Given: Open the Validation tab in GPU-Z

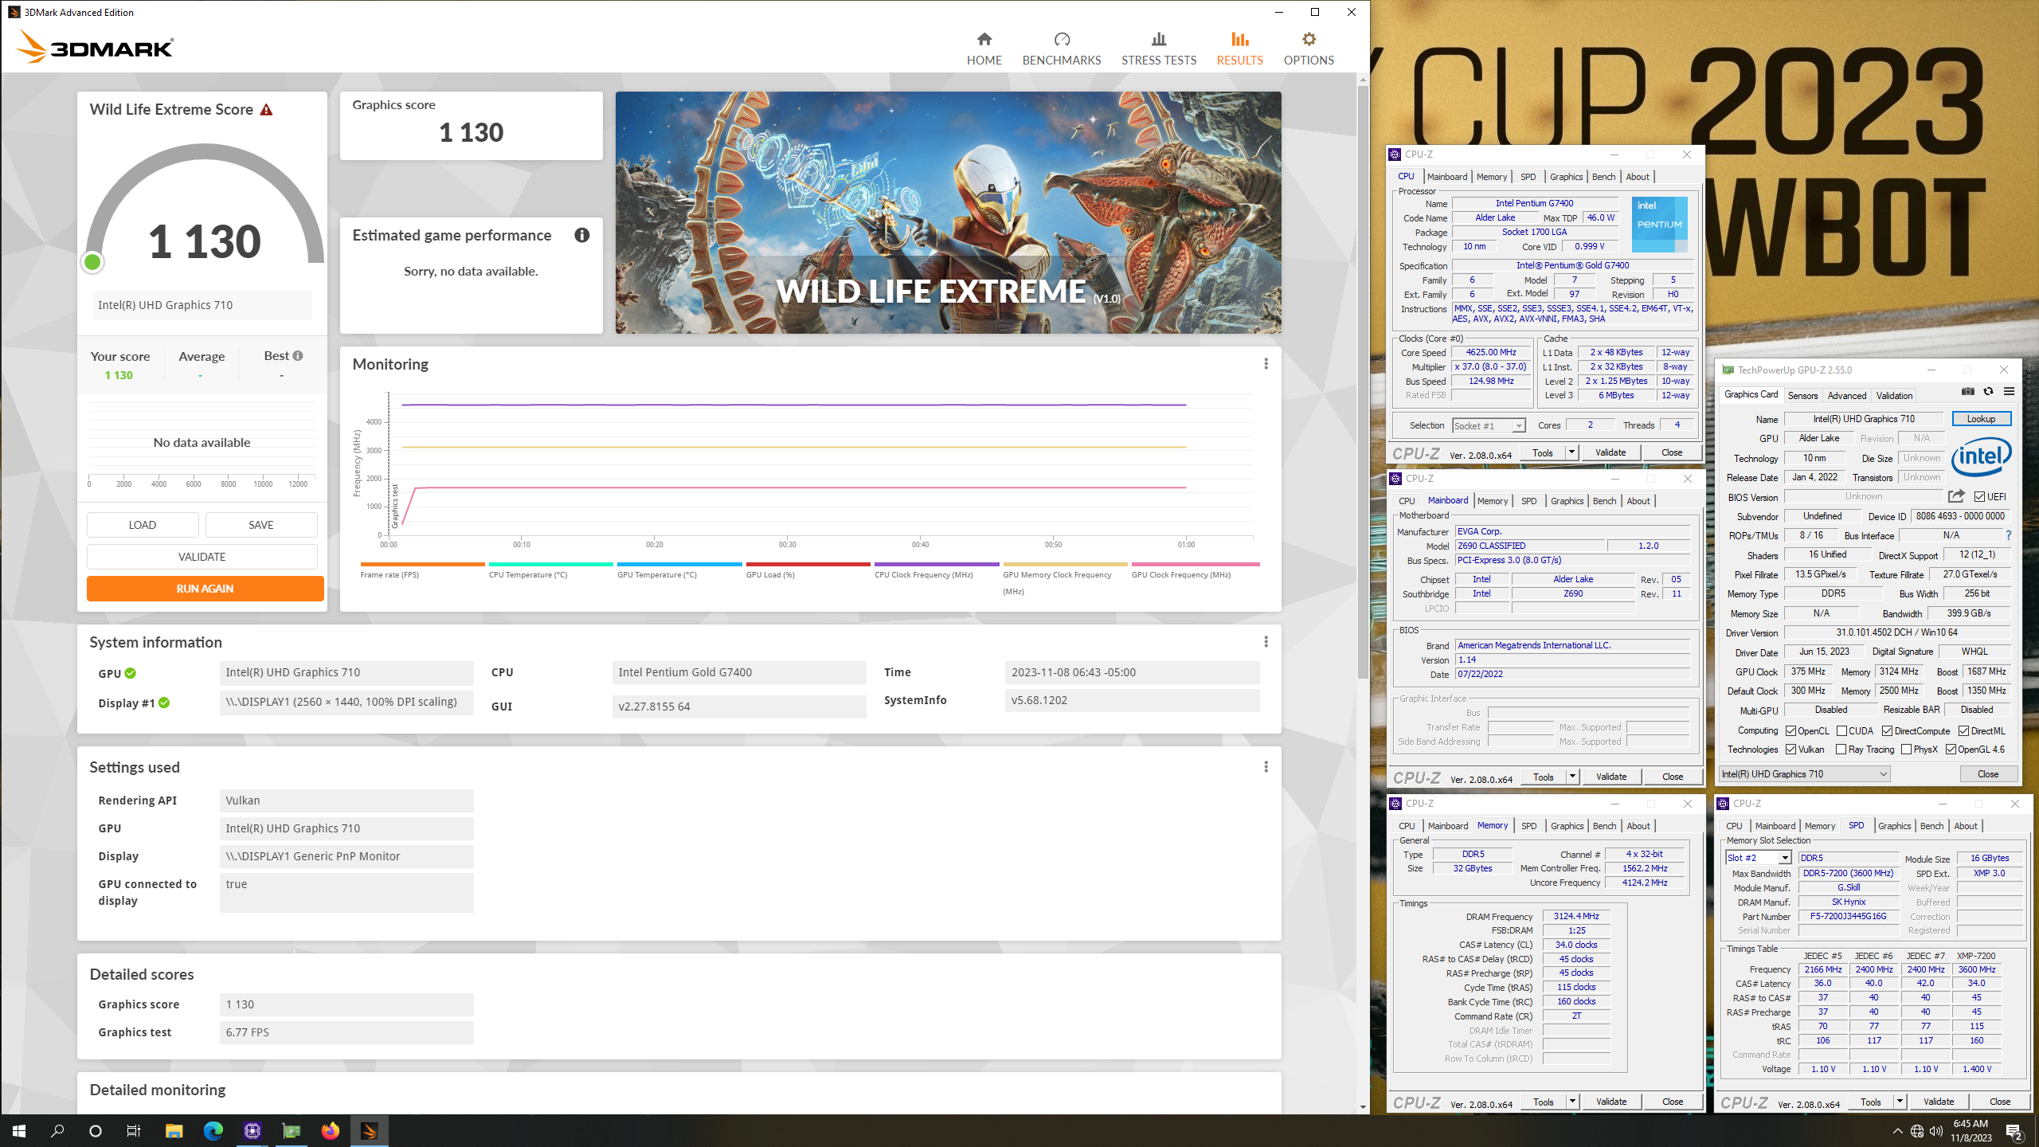Looking at the screenshot, I should pos(1894,396).
